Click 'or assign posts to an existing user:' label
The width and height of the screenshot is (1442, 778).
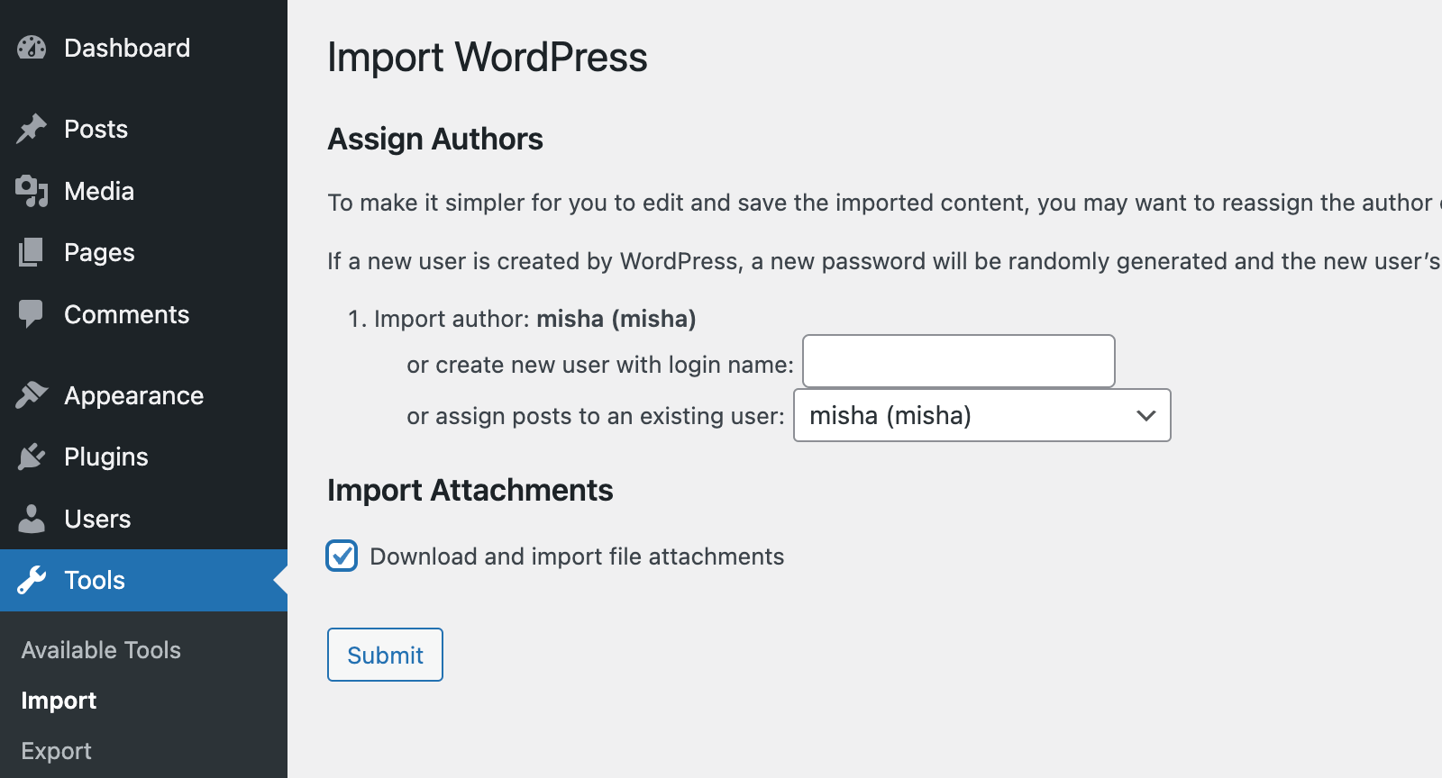pos(596,416)
